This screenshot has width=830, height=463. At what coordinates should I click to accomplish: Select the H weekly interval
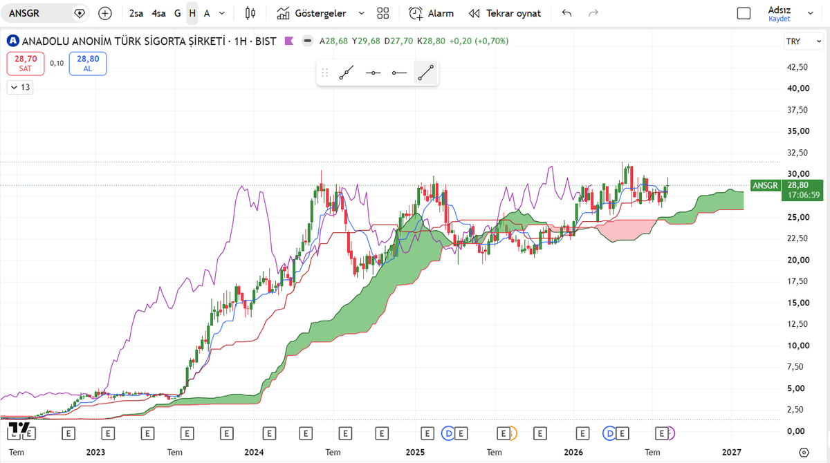(192, 13)
